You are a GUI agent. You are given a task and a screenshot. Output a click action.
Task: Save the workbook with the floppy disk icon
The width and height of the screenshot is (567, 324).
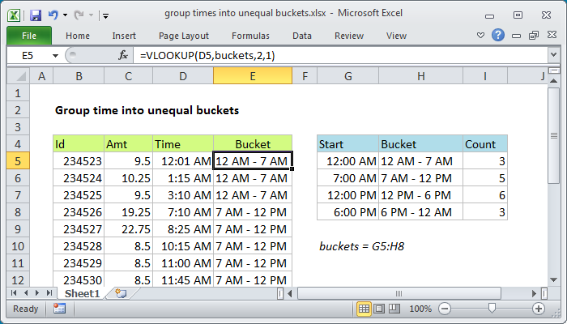36,15
